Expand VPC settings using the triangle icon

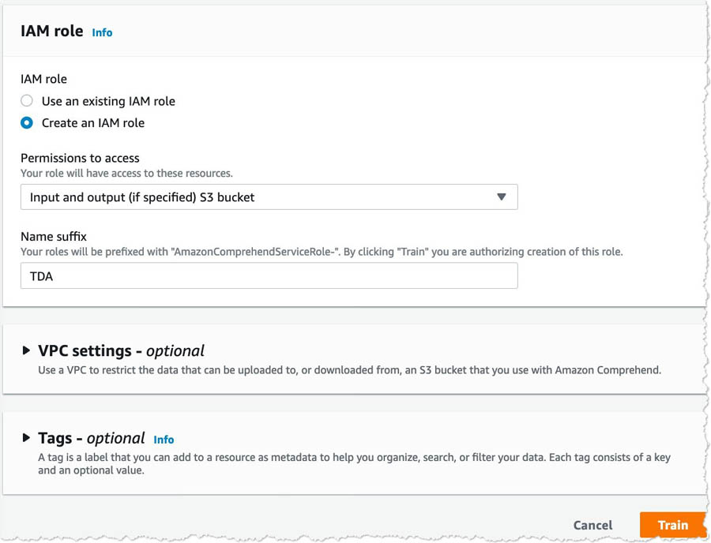pos(26,350)
